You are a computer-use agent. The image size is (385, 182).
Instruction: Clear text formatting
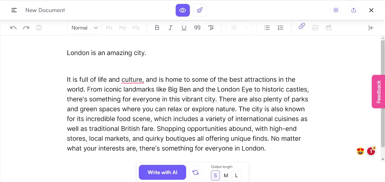click(x=211, y=28)
